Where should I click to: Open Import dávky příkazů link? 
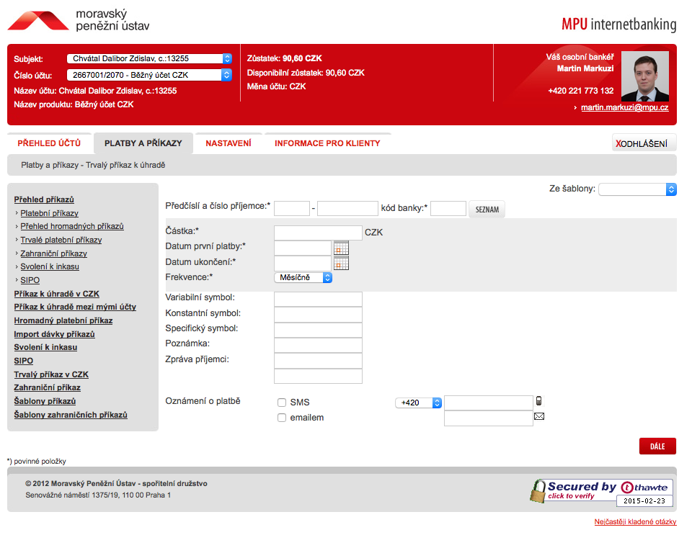(54, 334)
